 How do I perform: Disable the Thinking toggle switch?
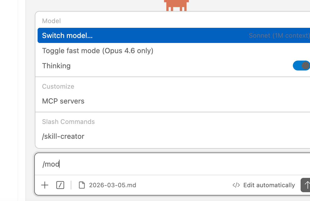point(301,66)
